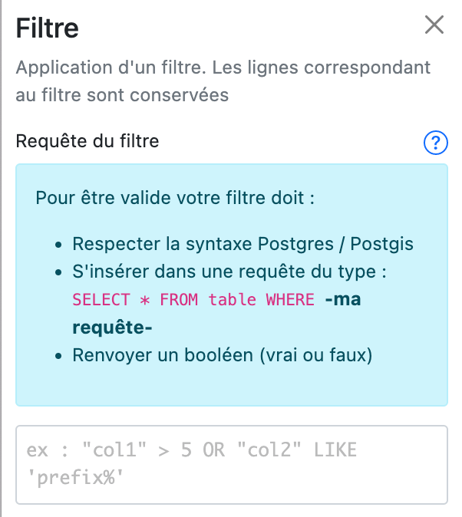
Task: Close the Filtre panel
Action: [x=434, y=25]
